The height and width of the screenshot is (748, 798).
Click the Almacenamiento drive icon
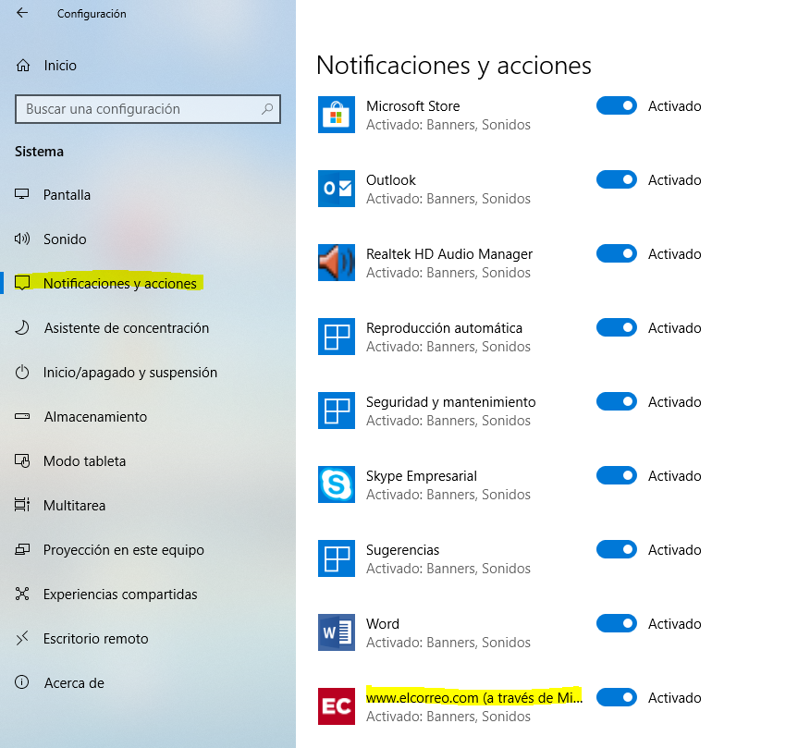click(22, 416)
